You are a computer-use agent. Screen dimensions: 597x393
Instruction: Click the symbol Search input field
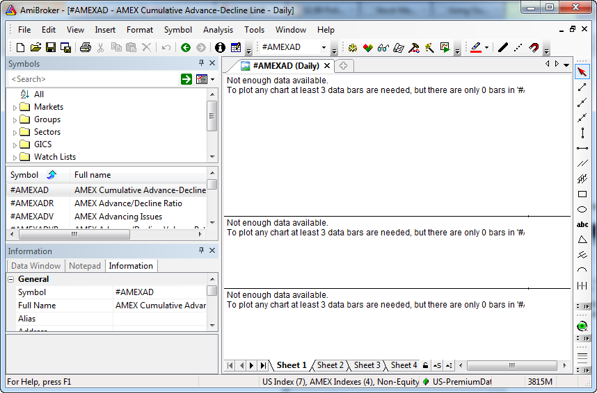point(93,79)
